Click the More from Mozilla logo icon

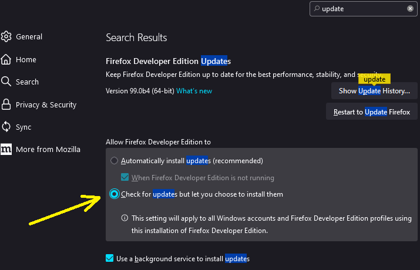tap(6, 149)
